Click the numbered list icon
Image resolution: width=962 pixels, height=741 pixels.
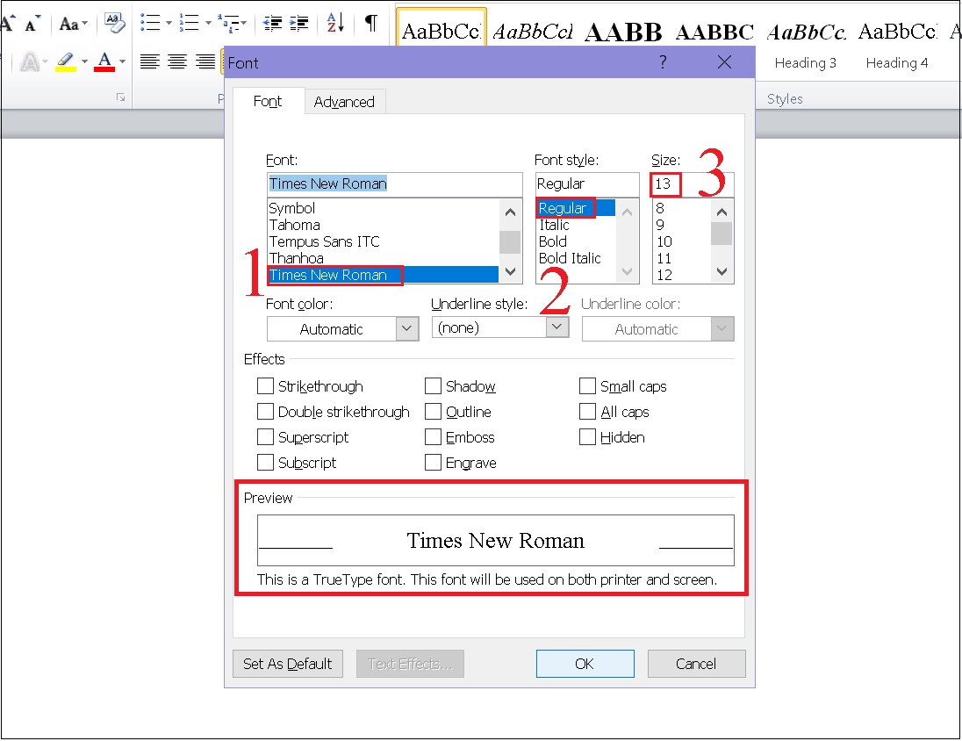click(x=188, y=23)
